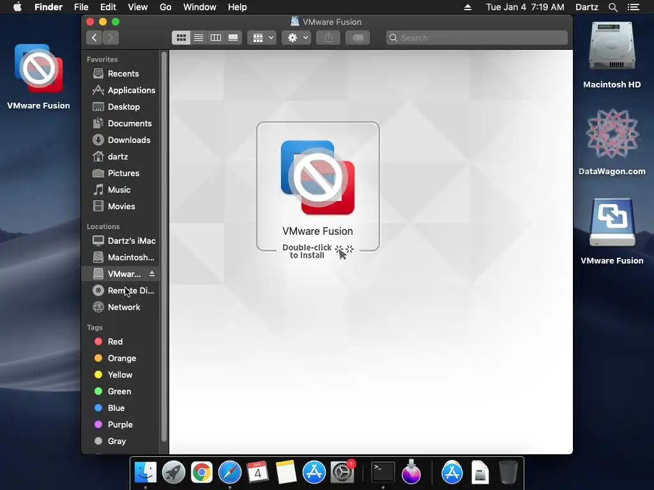The image size is (654, 490).
Task: Select the Green tag
Action: 121,392
